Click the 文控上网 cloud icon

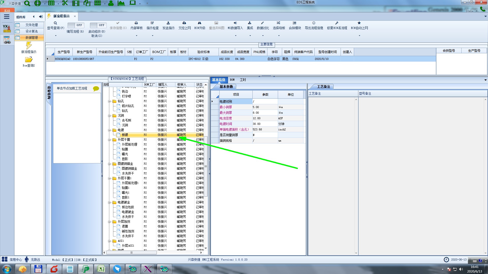point(184,23)
